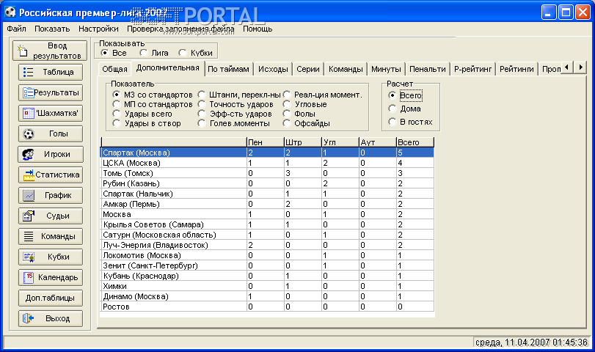Switch to the Команды tab
Viewport: 595px width, 352px height.
tap(346, 69)
